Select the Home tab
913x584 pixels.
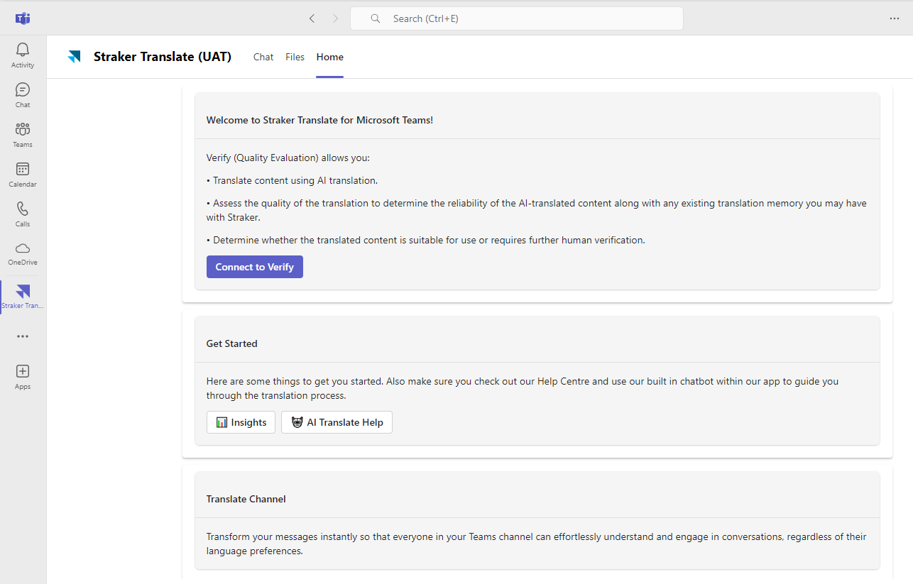click(x=330, y=57)
